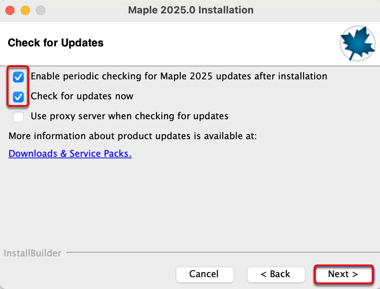380x289 pixels.
Task: Minimize the window with the yellow button
Action: [25, 11]
